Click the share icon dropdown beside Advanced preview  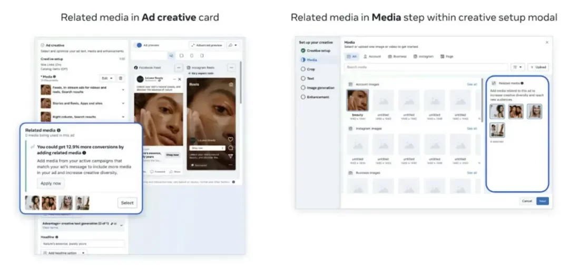(233, 45)
